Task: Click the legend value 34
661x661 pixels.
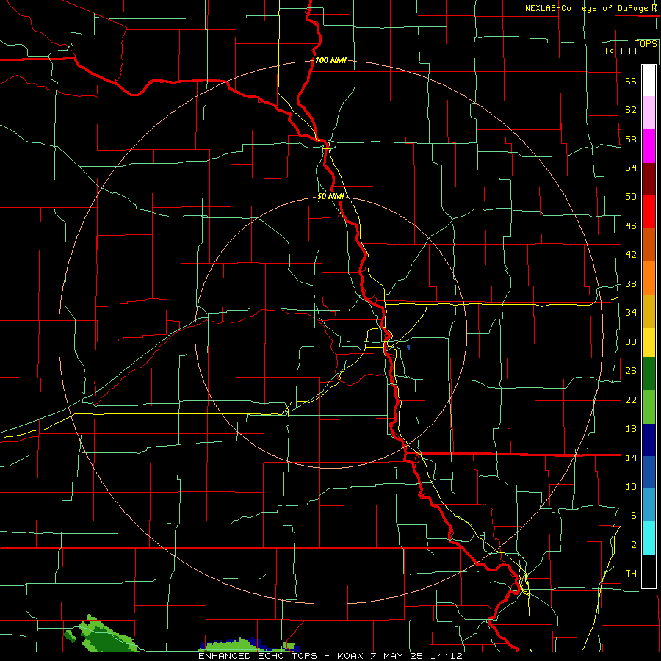Action: [x=631, y=312]
